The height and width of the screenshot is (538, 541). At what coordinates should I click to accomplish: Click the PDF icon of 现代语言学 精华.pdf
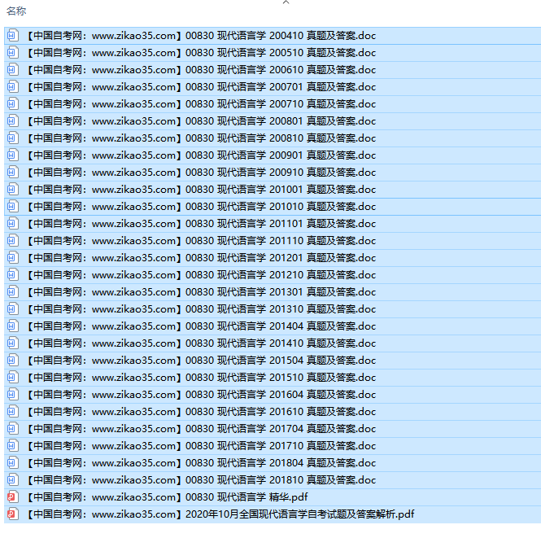13,497
